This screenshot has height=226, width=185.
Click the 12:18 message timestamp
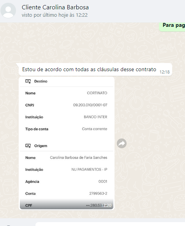(164, 72)
